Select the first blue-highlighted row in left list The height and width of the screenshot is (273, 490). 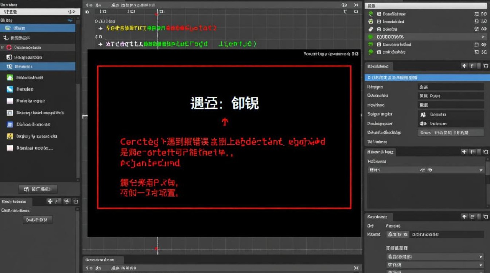(38, 28)
